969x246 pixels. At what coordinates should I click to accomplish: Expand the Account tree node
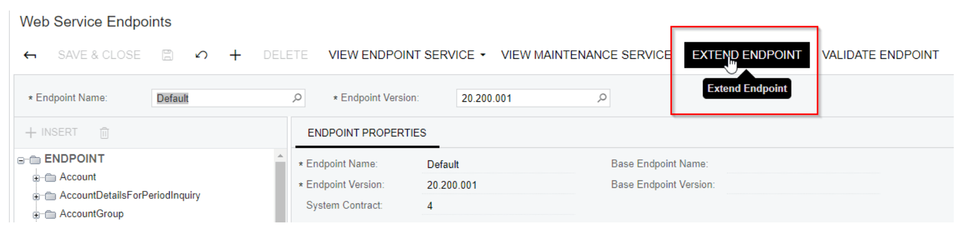[x=36, y=178]
